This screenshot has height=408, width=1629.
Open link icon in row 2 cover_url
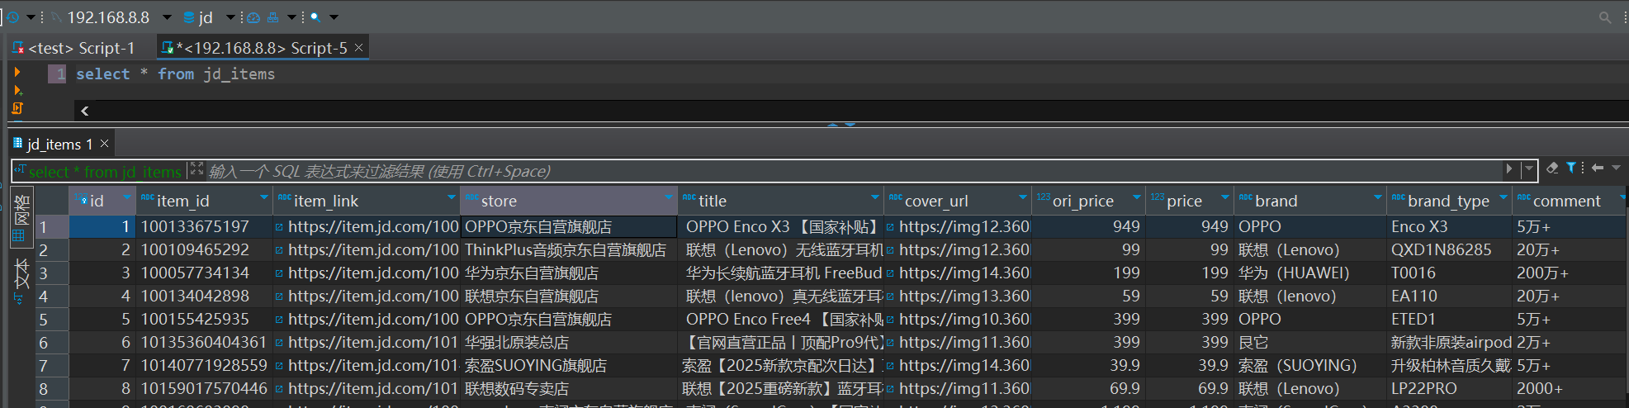pos(890,250)
